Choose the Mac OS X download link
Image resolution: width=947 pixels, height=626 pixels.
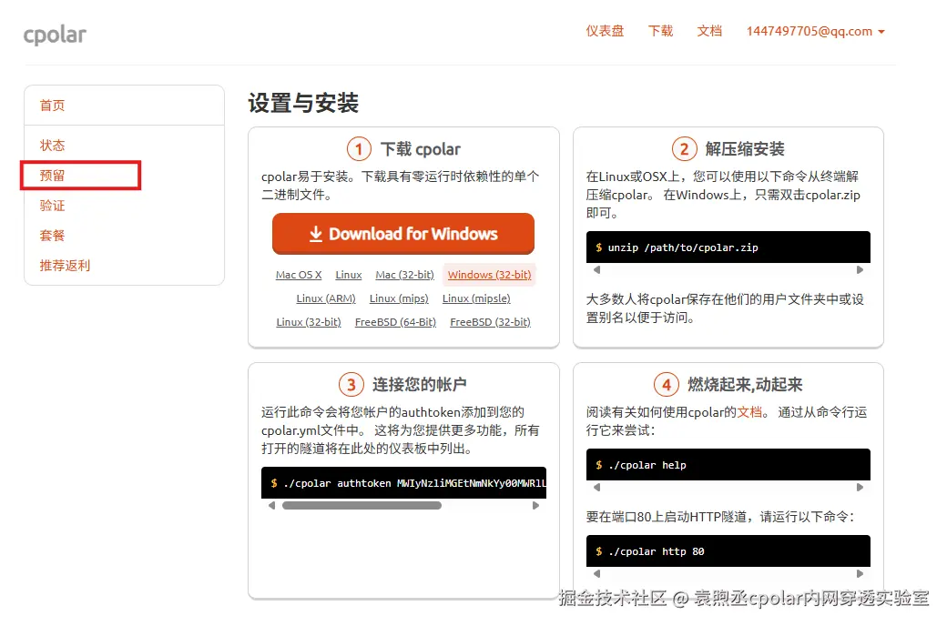pyautogui.click(x=299, y=275)
